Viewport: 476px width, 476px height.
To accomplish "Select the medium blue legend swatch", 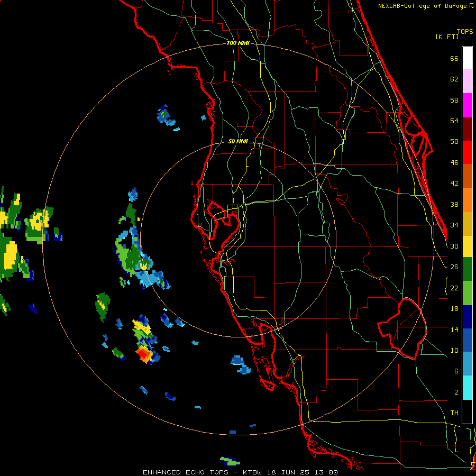I will [467, 340].
